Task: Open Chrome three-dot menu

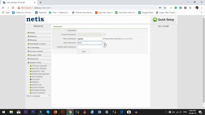Action: tap(202, 8)
